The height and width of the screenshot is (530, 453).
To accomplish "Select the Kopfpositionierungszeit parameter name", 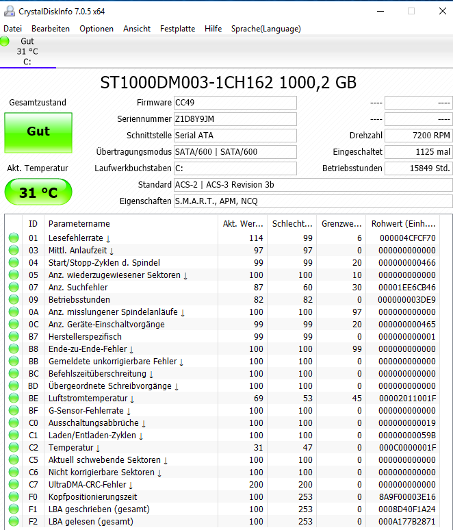I will (x=92, y=497).
